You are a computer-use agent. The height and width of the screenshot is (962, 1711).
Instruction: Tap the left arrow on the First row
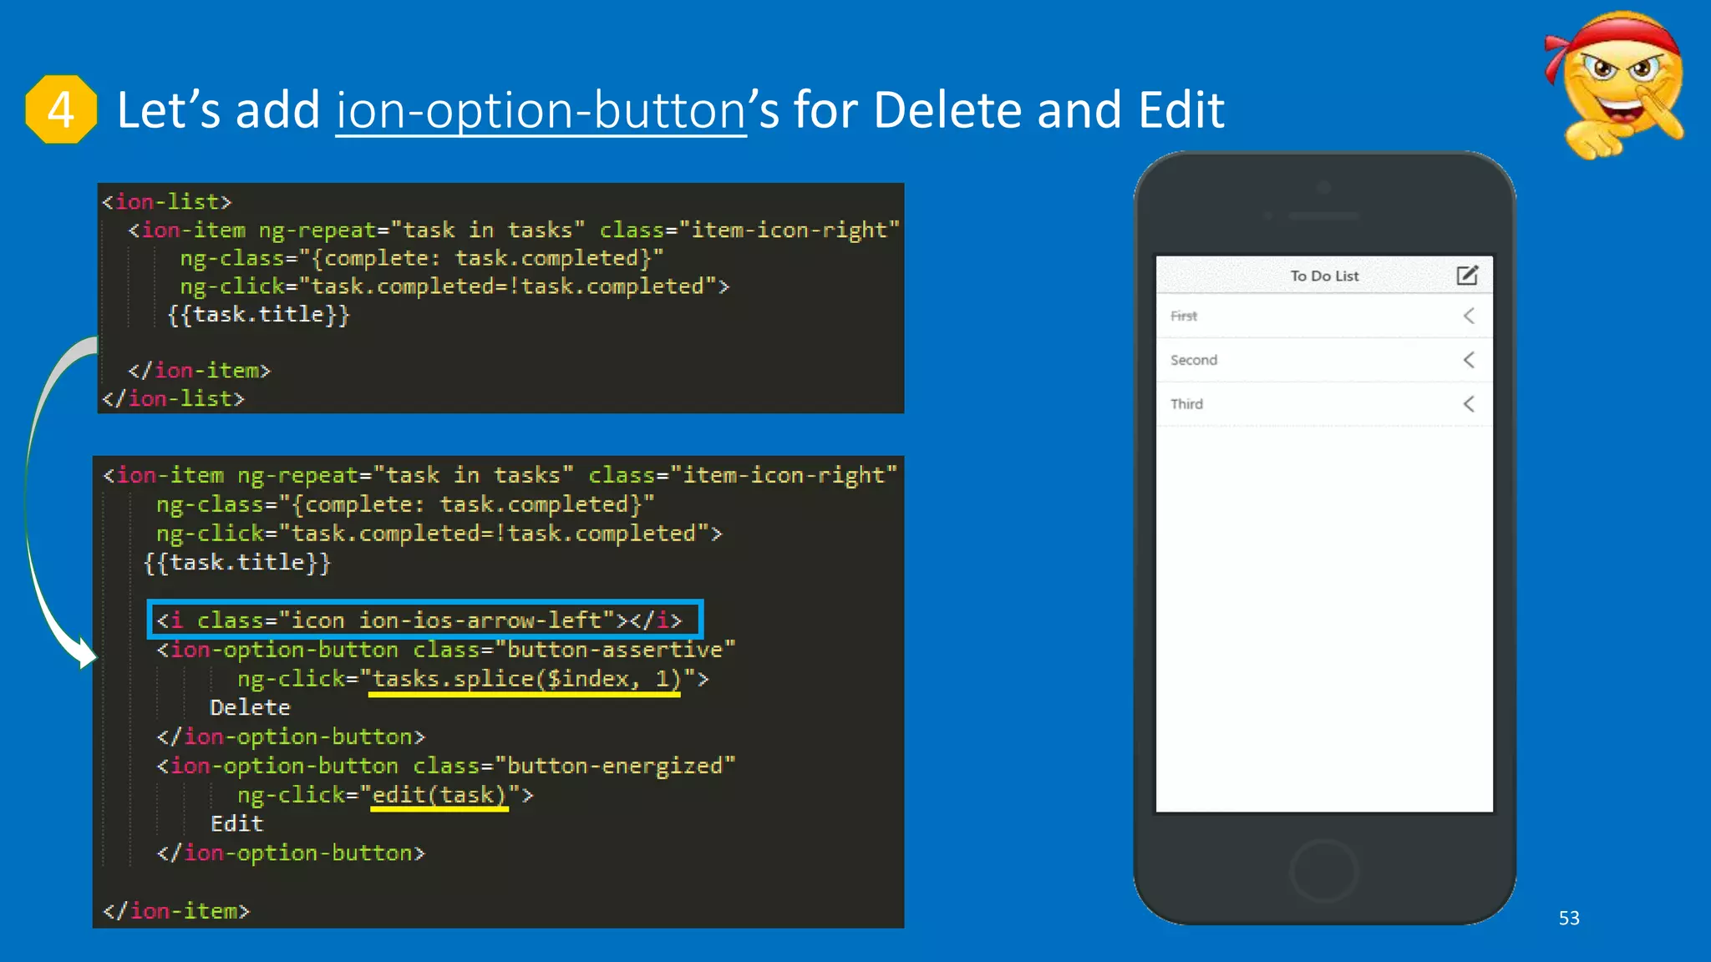coord(1469,316)
